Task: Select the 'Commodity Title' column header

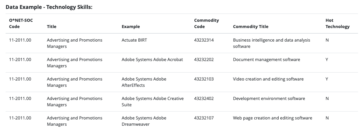Action: point(250,27)
